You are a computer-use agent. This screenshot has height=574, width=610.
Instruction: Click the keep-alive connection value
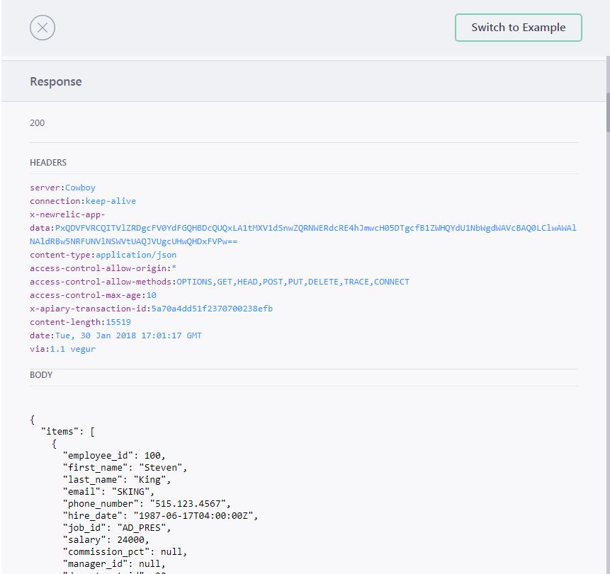(111, 201)
